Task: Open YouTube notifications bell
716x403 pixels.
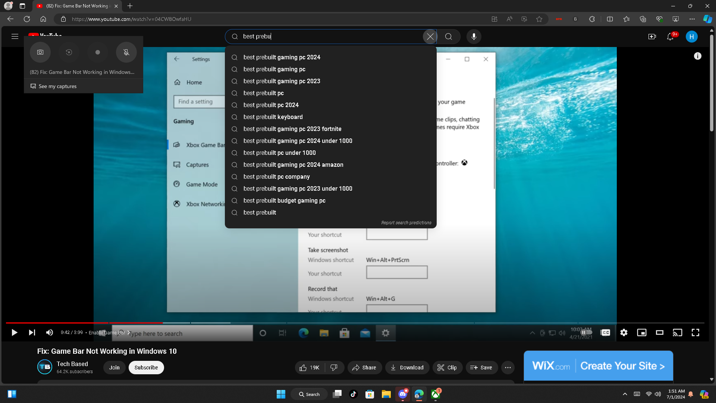Action: [x=670, y=37]
